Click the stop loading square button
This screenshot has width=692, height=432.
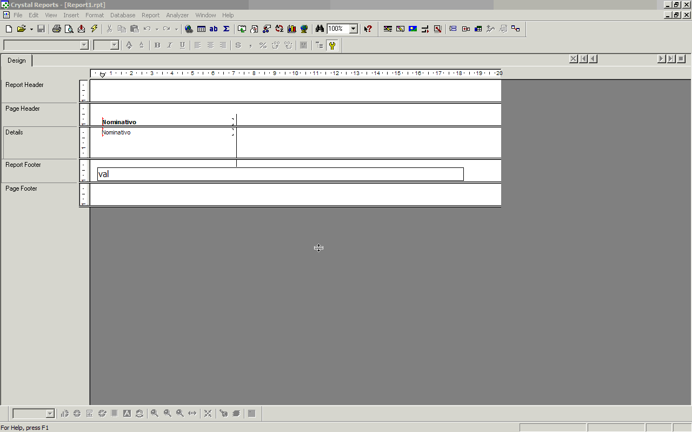tap(681, 59)
